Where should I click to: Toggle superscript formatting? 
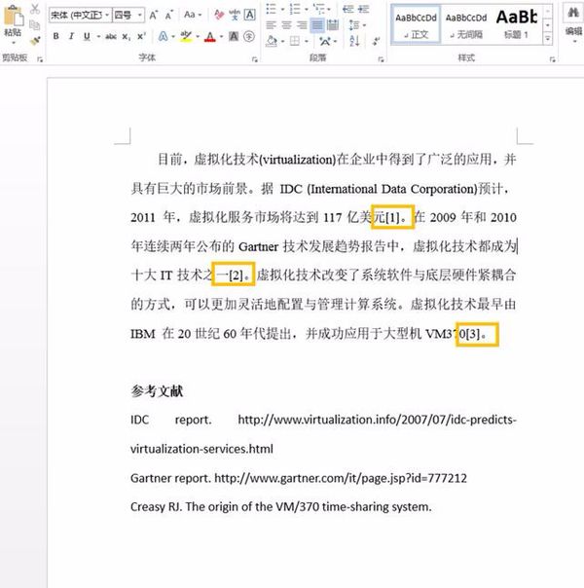coord(141,36)
